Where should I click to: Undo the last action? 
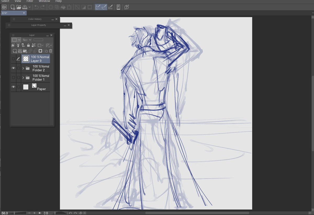tap(37, 7)
